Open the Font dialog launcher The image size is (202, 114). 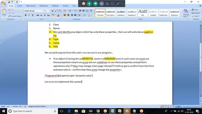click(x=61, y=19)
